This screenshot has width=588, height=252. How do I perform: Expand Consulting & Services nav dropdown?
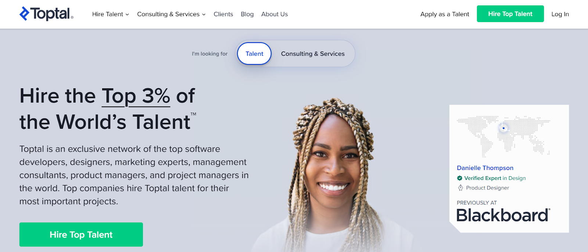click(x=171, y=14)
